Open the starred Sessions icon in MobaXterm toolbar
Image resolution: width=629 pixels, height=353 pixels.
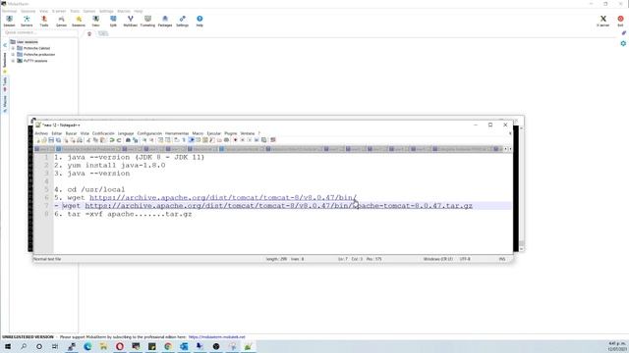79,21
